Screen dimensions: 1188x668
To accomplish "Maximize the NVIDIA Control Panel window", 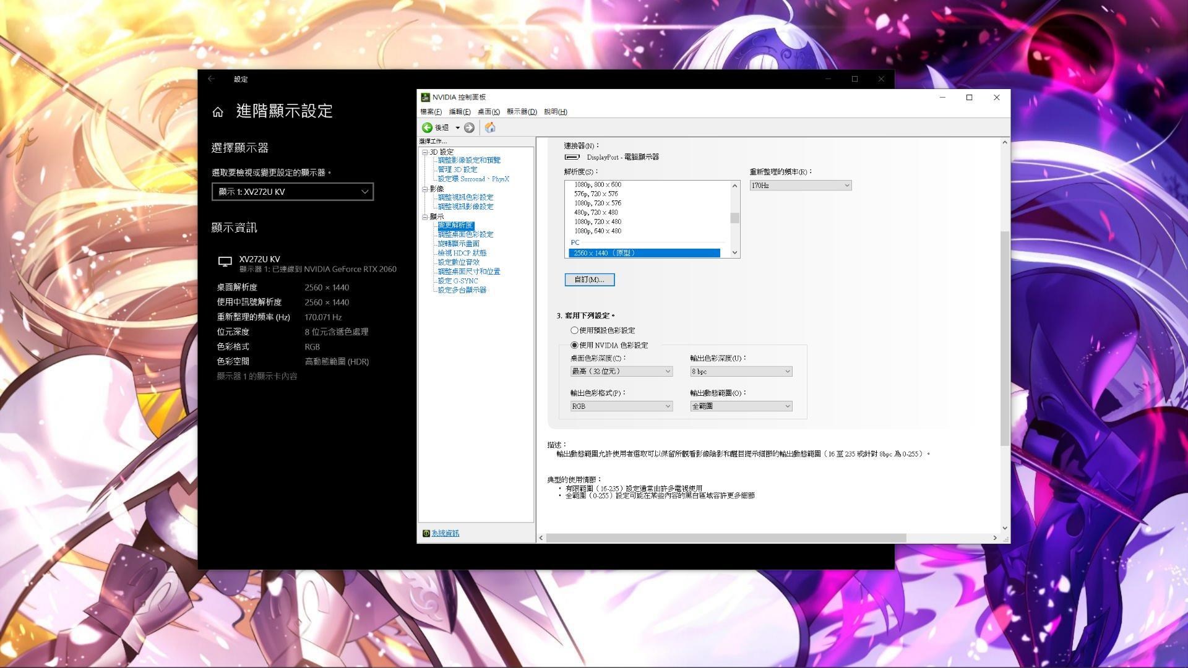I will [969, 97].
